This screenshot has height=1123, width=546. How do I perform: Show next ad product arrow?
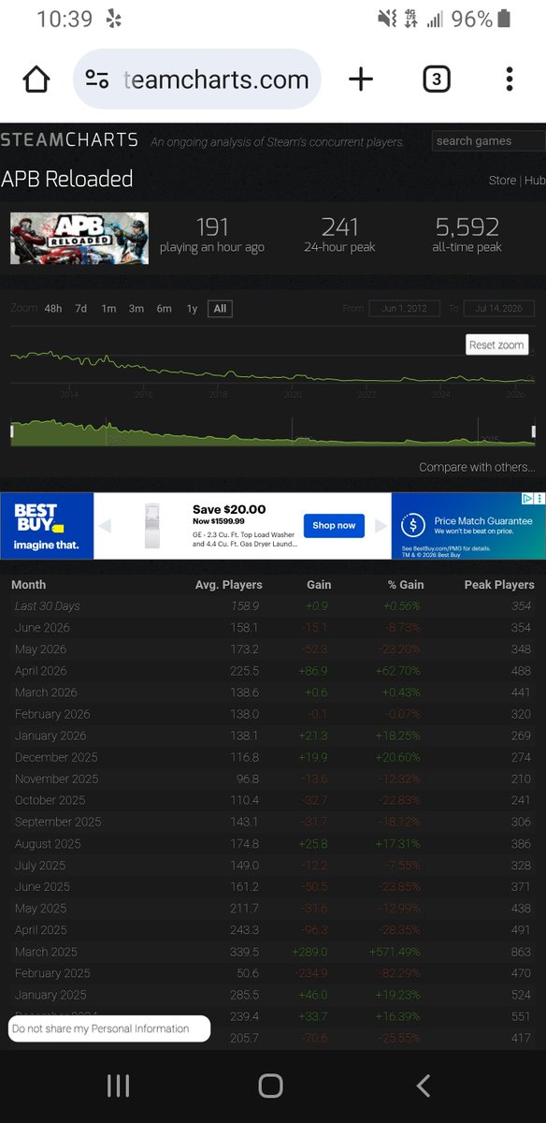pyautogui.click(x=380, y=526)
